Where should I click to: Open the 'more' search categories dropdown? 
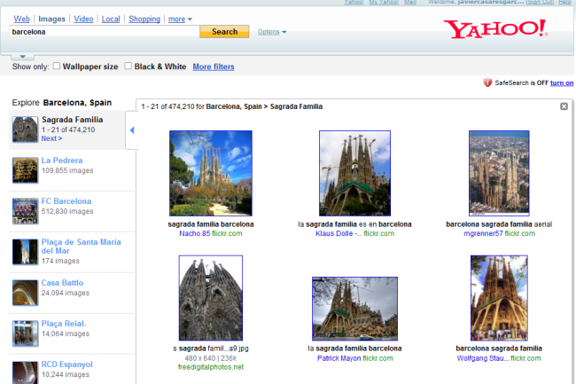point(180,19)
